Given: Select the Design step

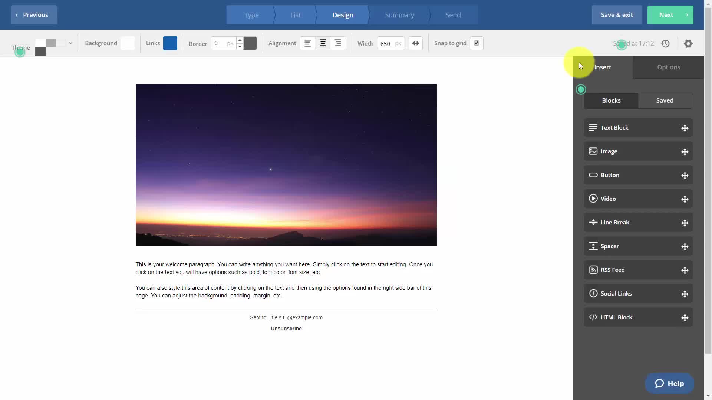Looking at the screenshot, I should tap(343, 15).
